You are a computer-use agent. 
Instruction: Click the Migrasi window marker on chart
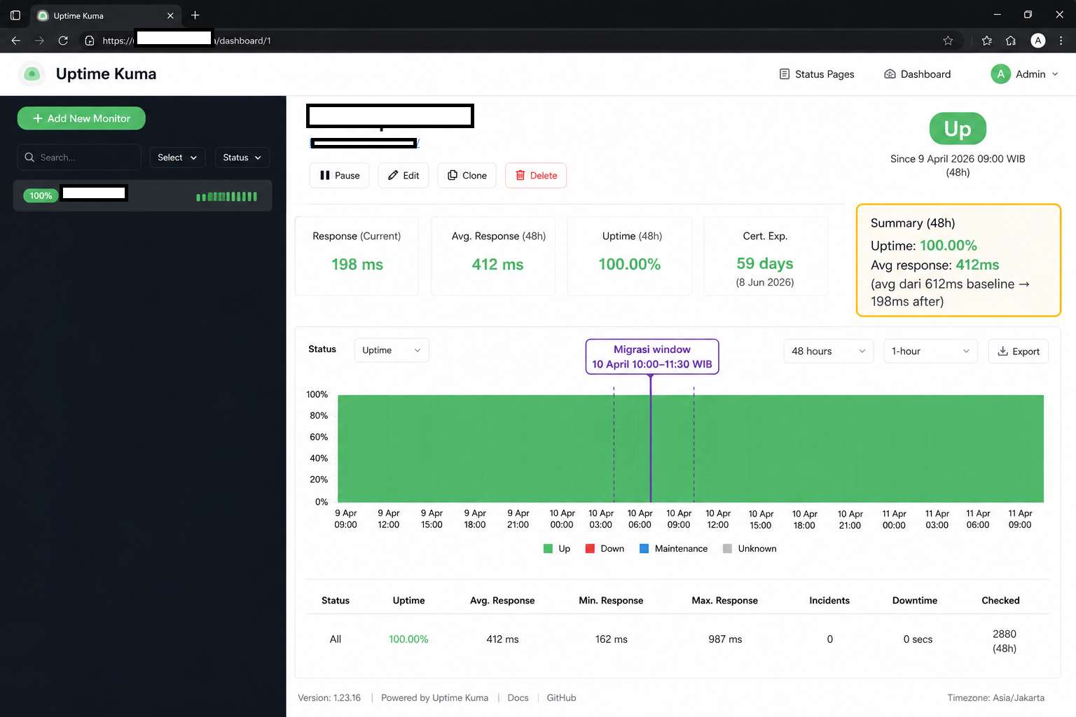click(x=652, y=356)
